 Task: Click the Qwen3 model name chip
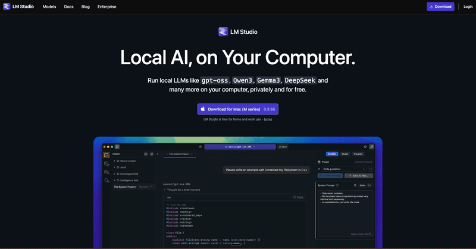(x=243, y=80)
